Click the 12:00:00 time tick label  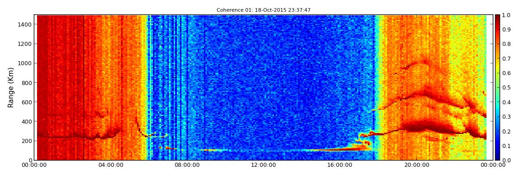[263, 165]
